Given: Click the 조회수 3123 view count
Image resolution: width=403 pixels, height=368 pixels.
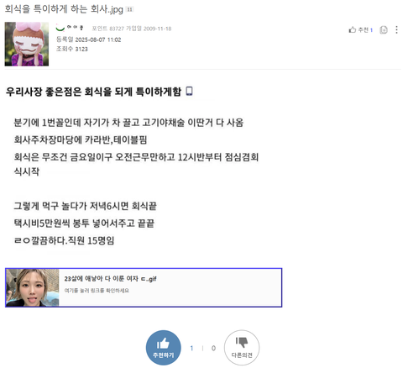Looking at the screenshot, I should tap(72, 49).
